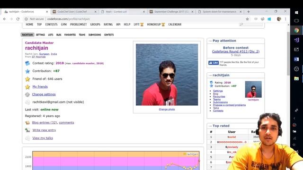Click the browser forward arrow
This screenshot has height=170, width=303.
click(11, 19)
